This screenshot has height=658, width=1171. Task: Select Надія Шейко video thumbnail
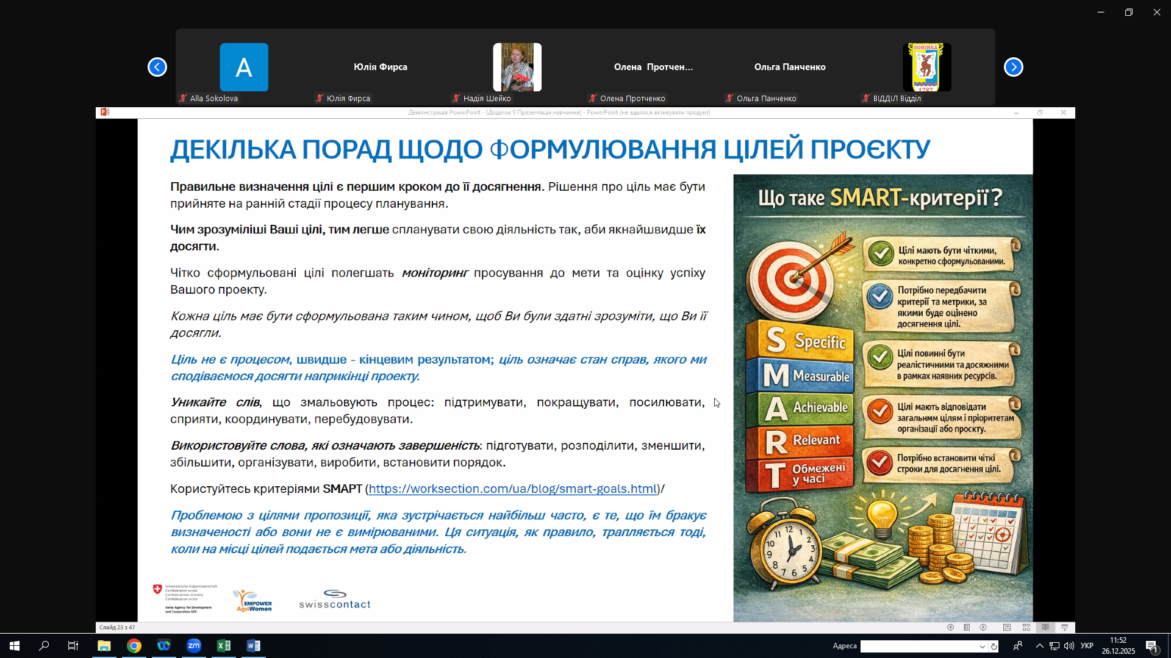pyautogui.click(x=517, y=67)
